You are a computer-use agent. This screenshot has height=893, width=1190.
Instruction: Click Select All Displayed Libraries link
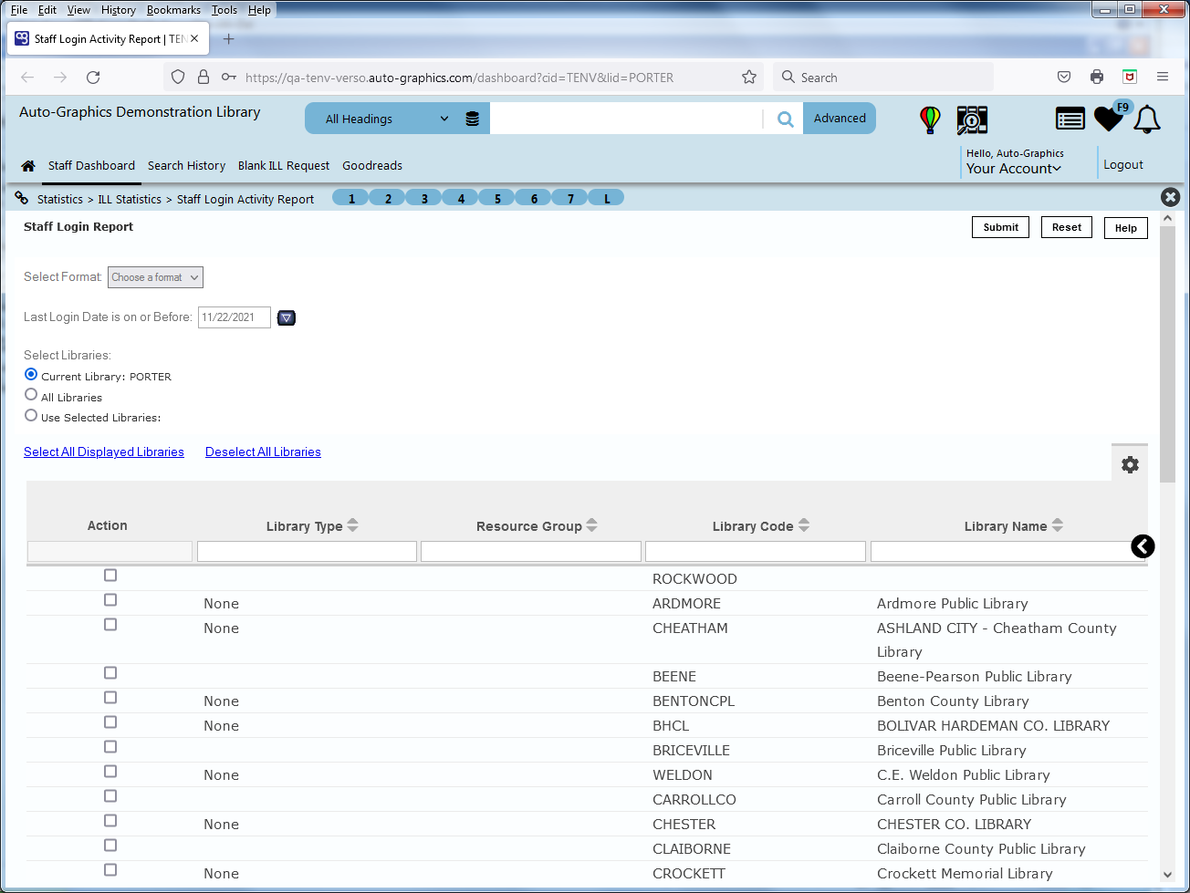pos(104,452)
